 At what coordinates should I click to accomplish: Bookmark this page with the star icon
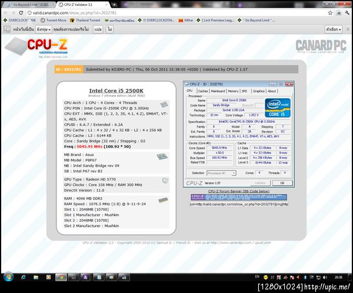[330, 13]
